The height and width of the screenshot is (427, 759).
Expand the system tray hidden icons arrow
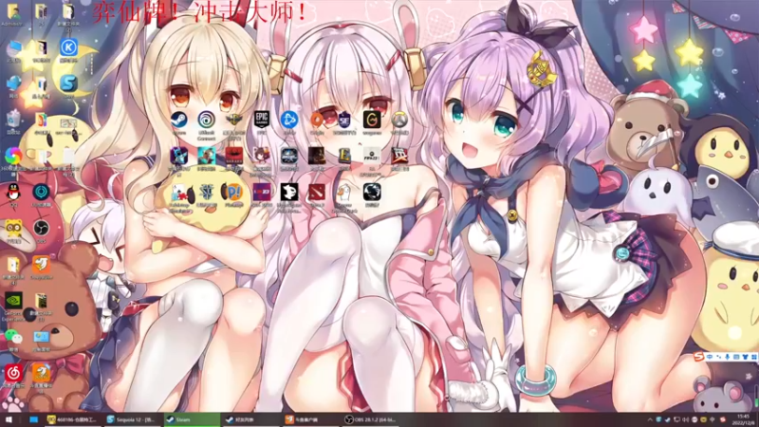[650, 419]
